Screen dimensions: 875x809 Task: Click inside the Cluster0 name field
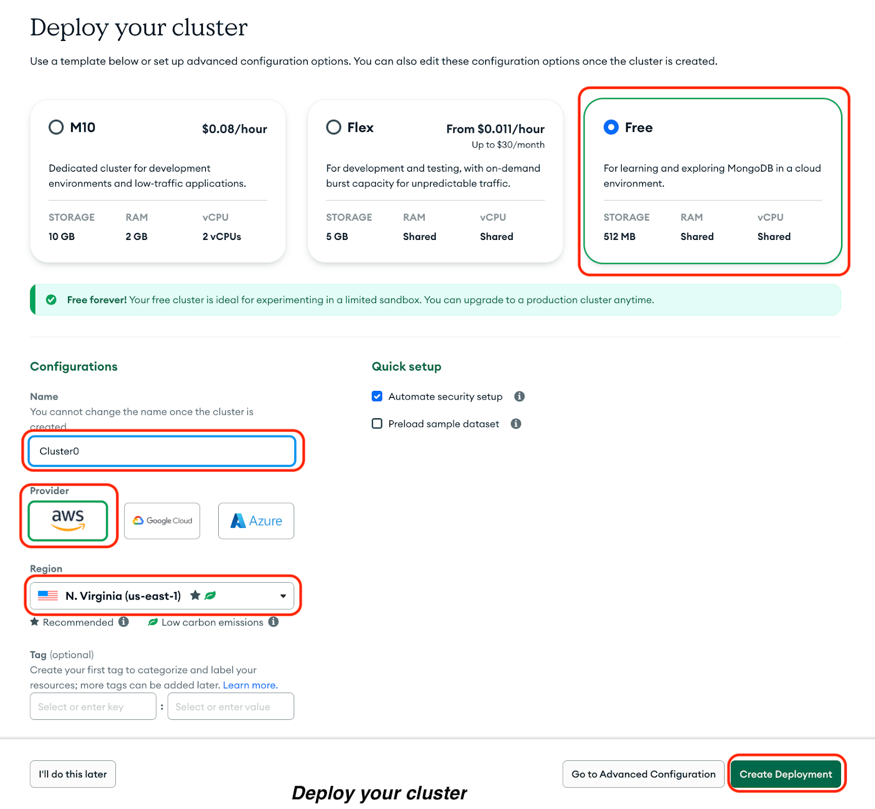[x=161, y=451]
